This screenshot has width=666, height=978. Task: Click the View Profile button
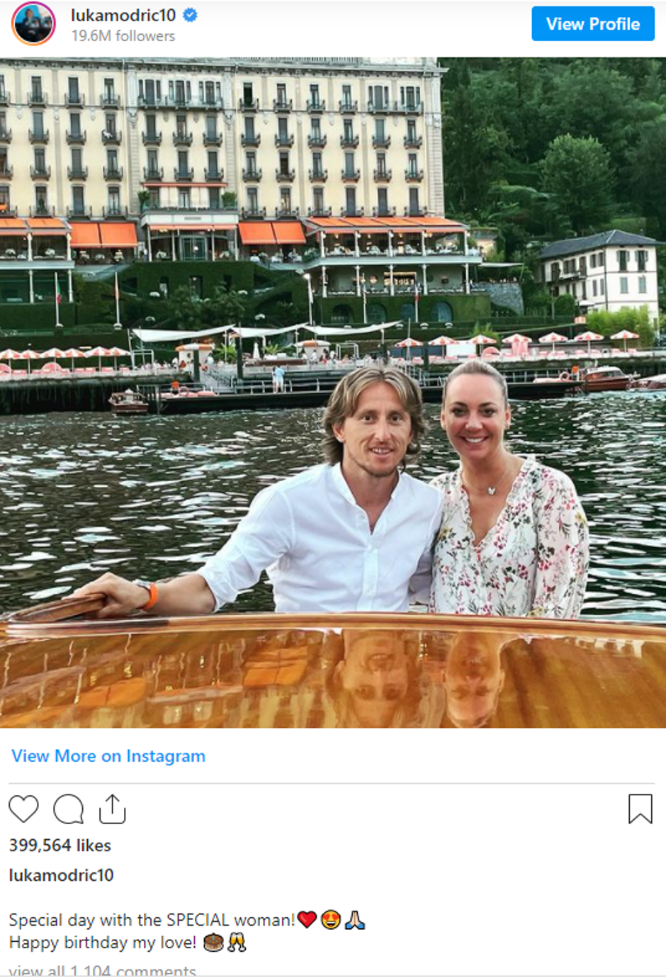[593, 24]
